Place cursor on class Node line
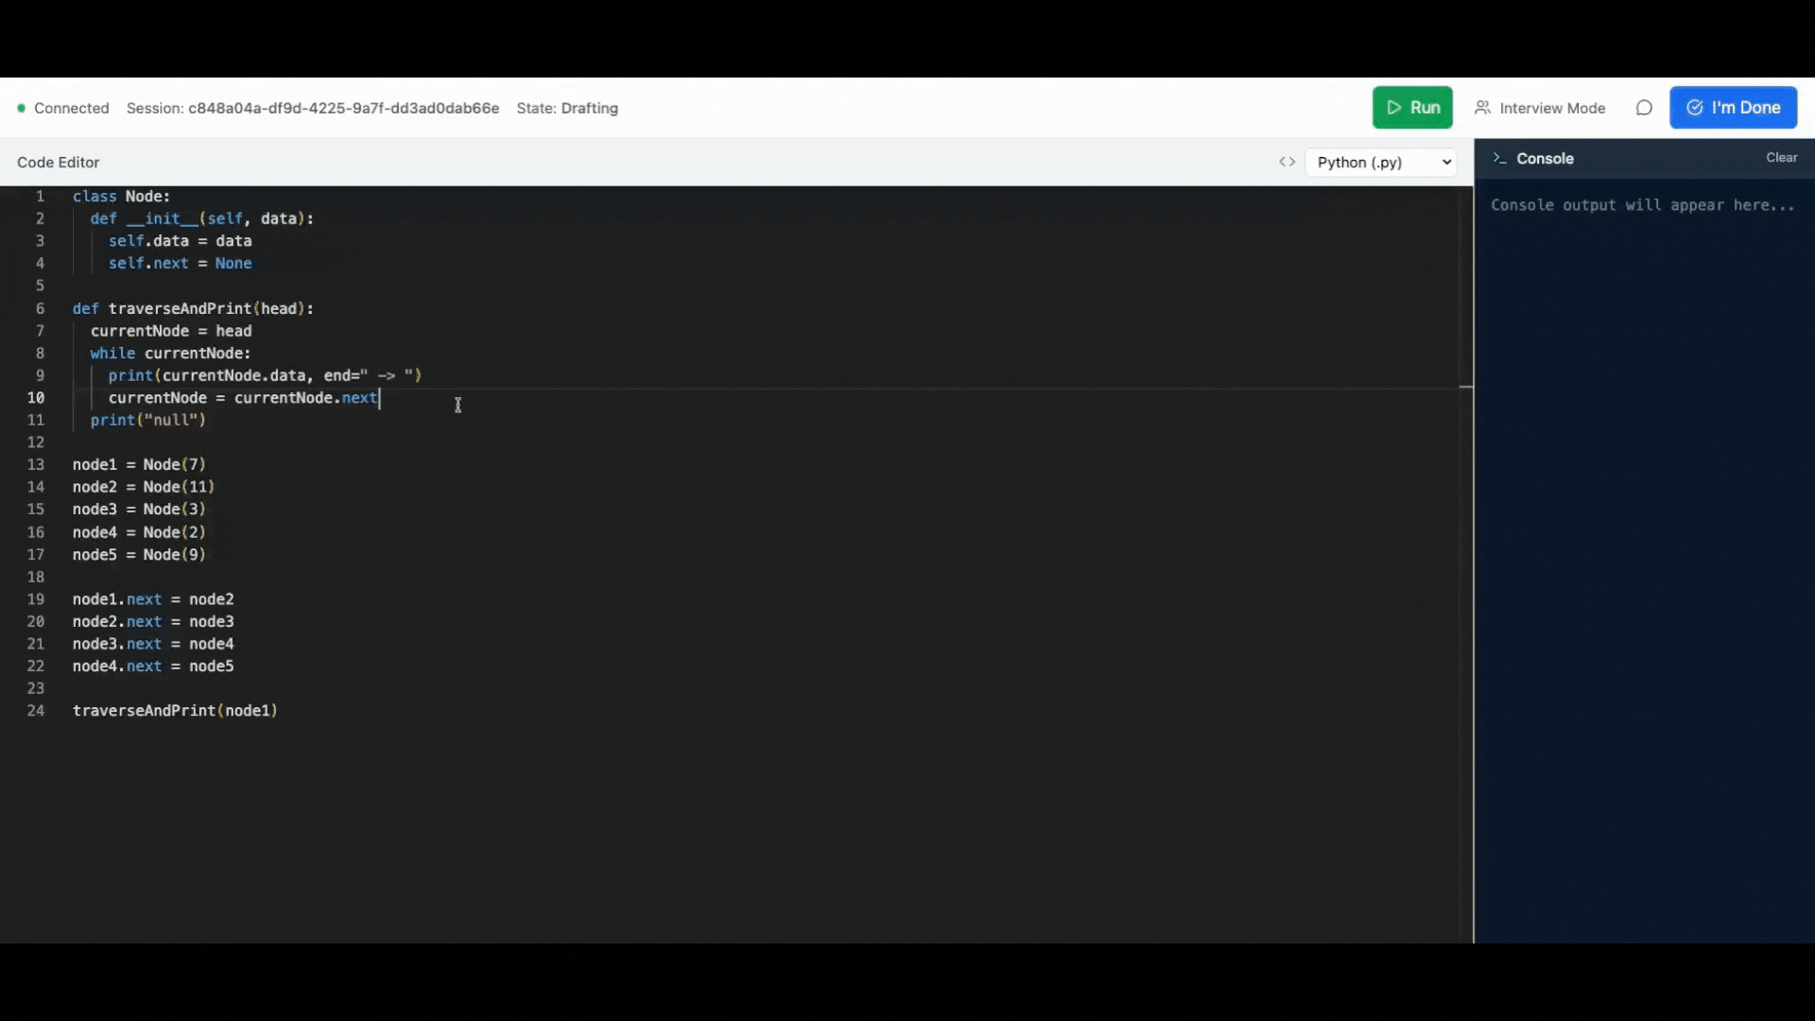This screenshot has height=1021, width=1815. click(x=121, y=196)
